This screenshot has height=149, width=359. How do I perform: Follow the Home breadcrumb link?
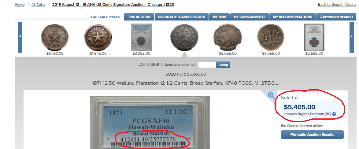(x=20, y=5)
